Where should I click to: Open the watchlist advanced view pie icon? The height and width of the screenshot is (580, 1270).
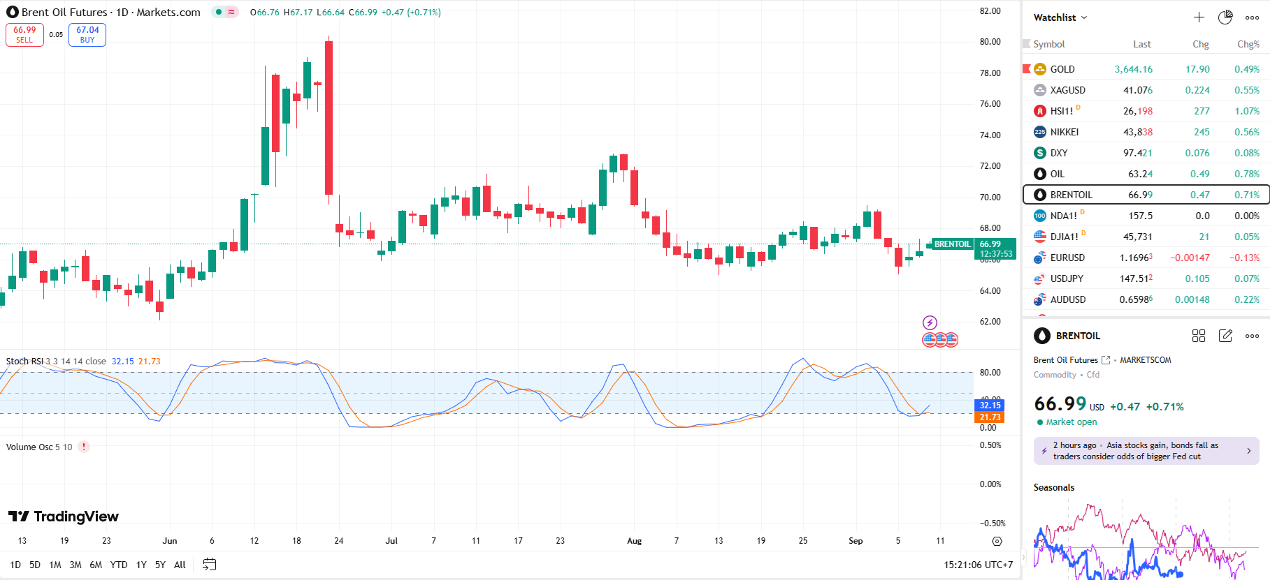click(1225, 17)
